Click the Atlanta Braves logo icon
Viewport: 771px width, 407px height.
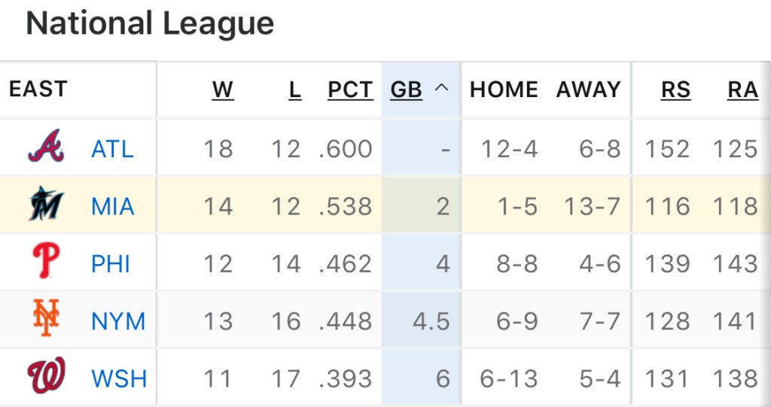[x=45, y=147]
